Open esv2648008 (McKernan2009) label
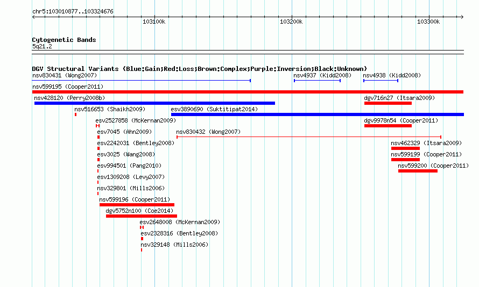The image size is (479, 287). click(x=180, y=222)
